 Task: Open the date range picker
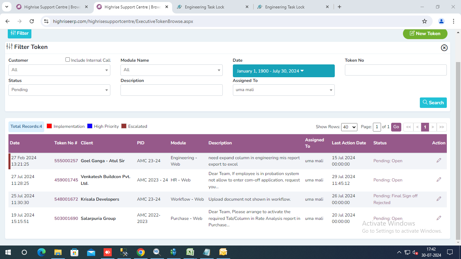click(x=283, y=71)
